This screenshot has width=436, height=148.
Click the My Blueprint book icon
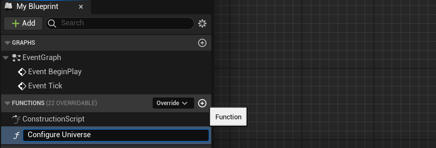coord(8,6)
